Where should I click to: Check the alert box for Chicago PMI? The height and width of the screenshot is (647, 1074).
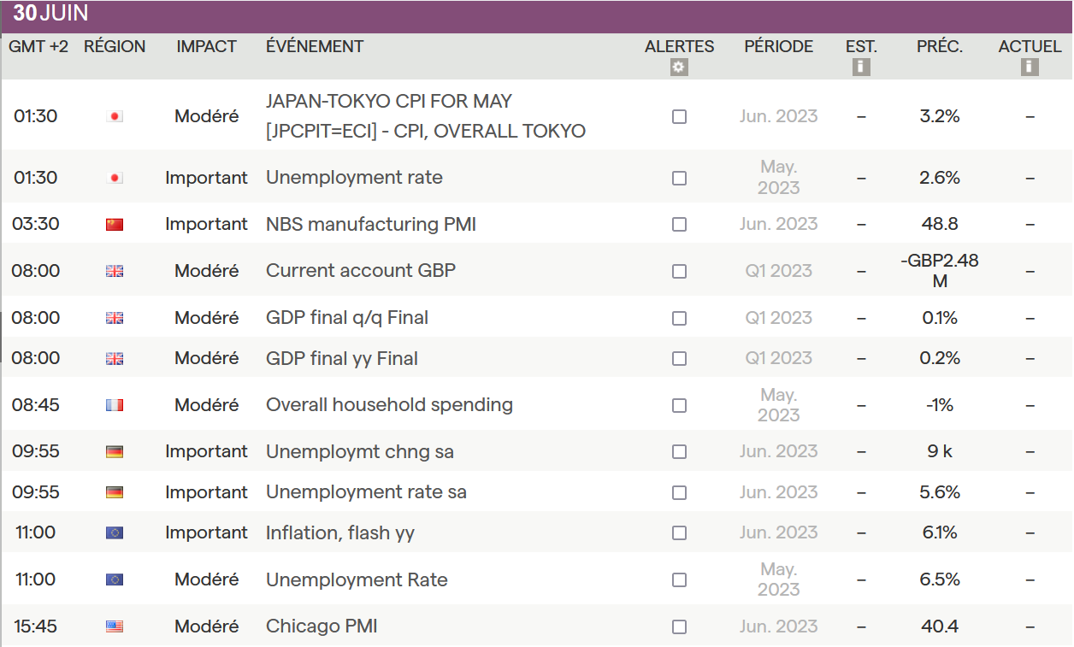pyautogui.click(x=679, y=626)
